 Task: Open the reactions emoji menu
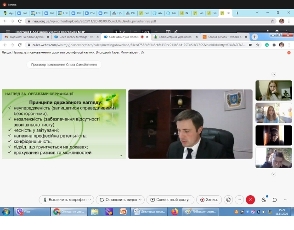pyautogui.click(x=228, y=200)
